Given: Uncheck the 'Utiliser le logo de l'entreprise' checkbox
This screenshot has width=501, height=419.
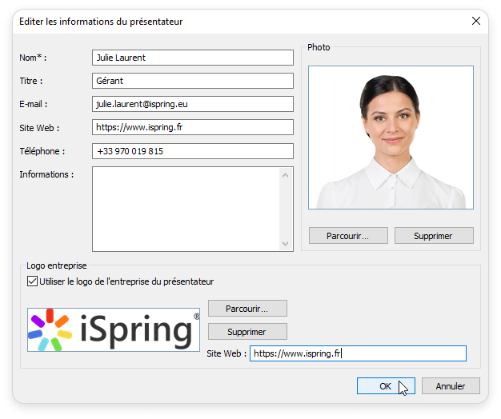Looking at the screenshot, I should 32,281.
